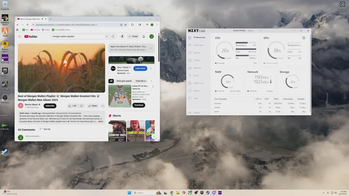Screen dimensions: 349x196
Task: Open PC Monitoring section in NZXT CAM
Action: click(197, 37)
